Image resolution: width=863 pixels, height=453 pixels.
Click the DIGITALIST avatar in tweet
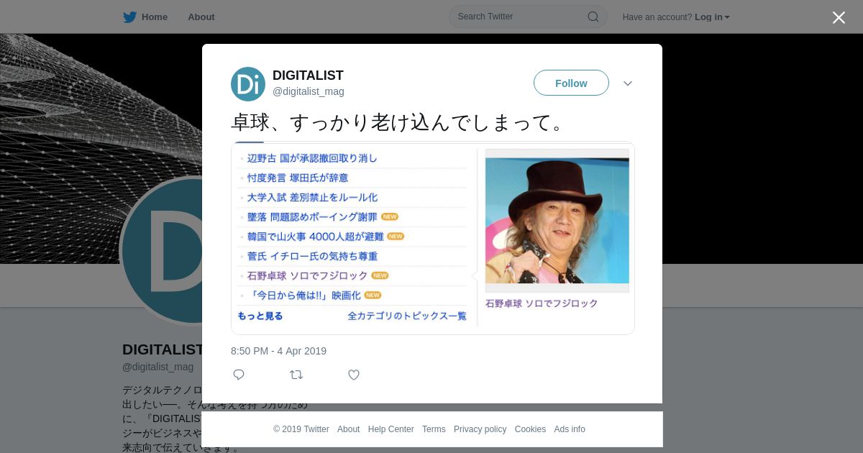(248, 84)
